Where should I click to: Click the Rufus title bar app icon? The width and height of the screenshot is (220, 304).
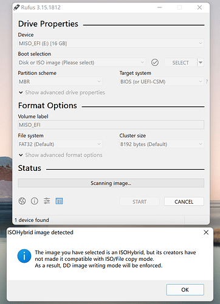point(16,7)
